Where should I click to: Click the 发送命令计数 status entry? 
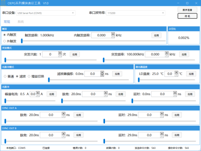click(x=145, y=148)
